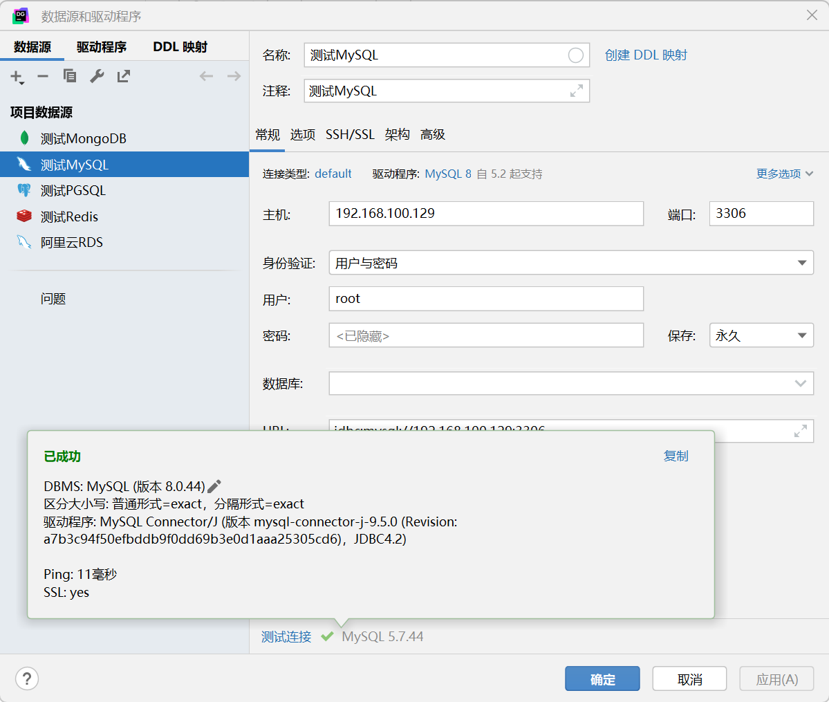829x702 pixels.
Task: Select 测试PGSQL data source
Action: [x=124, y=190]
